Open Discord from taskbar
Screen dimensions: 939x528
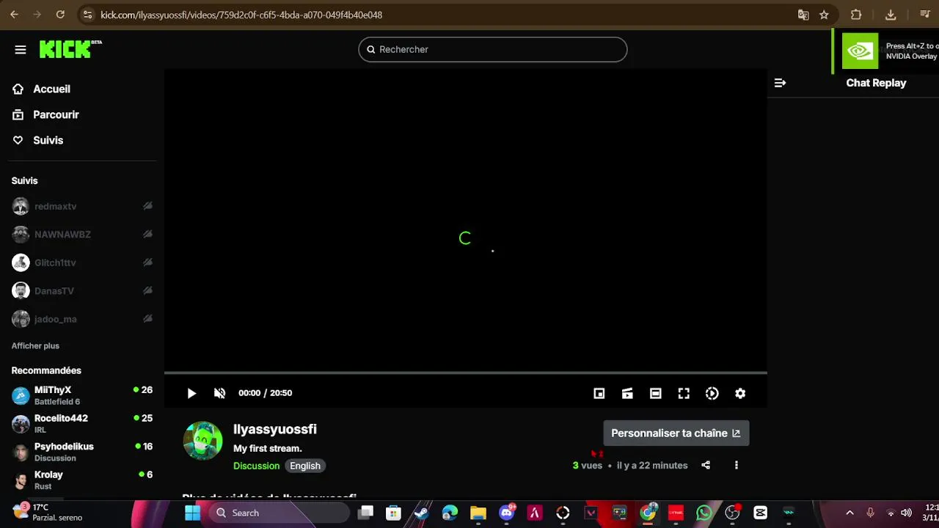click(507, 513)
